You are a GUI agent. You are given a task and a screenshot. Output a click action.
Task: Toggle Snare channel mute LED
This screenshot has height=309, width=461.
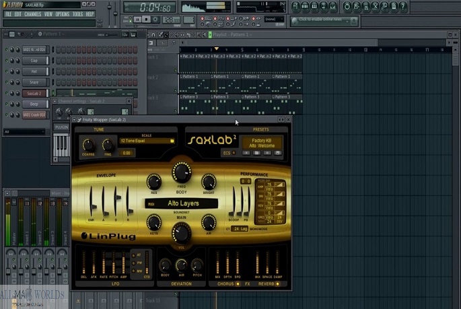[7, 82]
